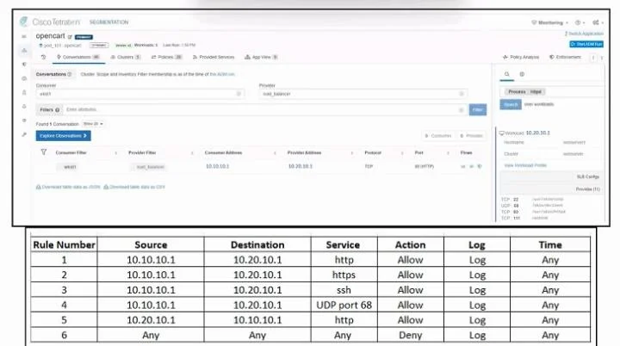Switch to the Policies tab
Screen dimensions: 620x346
click(166, 57)
